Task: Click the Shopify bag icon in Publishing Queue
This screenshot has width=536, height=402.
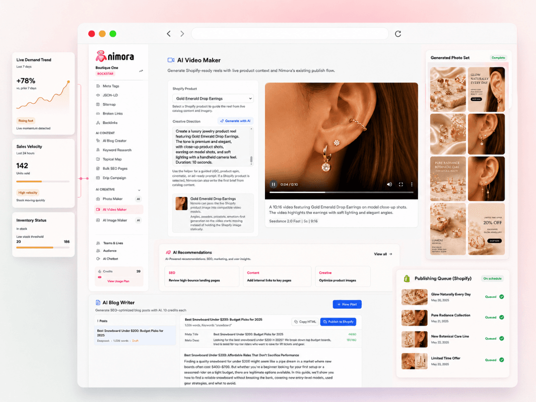Action: click(x=406, y=278)
